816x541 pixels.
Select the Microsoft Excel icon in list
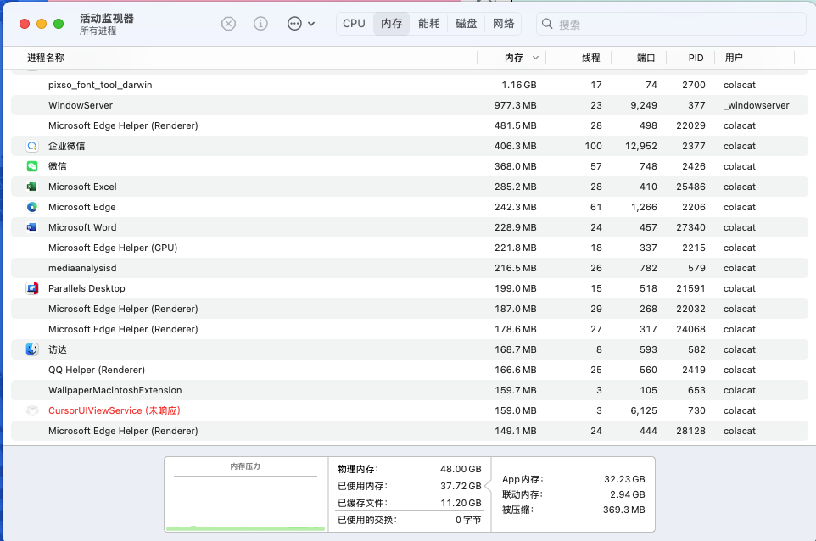(32, 187)
